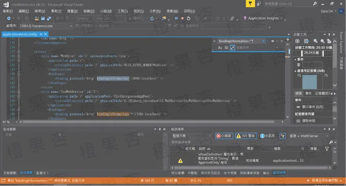346x186 pixels.
Task: Switch to the applicationhost.config tab
Action: click(x=20, y=34)
